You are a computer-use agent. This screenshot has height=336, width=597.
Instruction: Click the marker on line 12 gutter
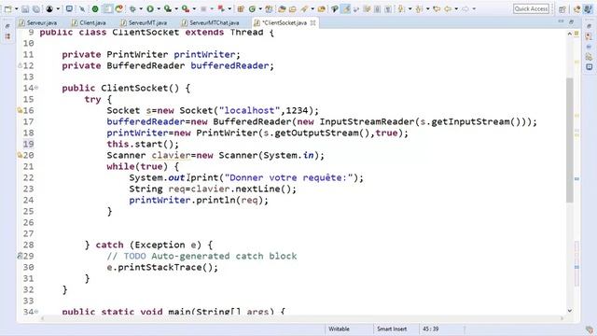coord(20,65)
